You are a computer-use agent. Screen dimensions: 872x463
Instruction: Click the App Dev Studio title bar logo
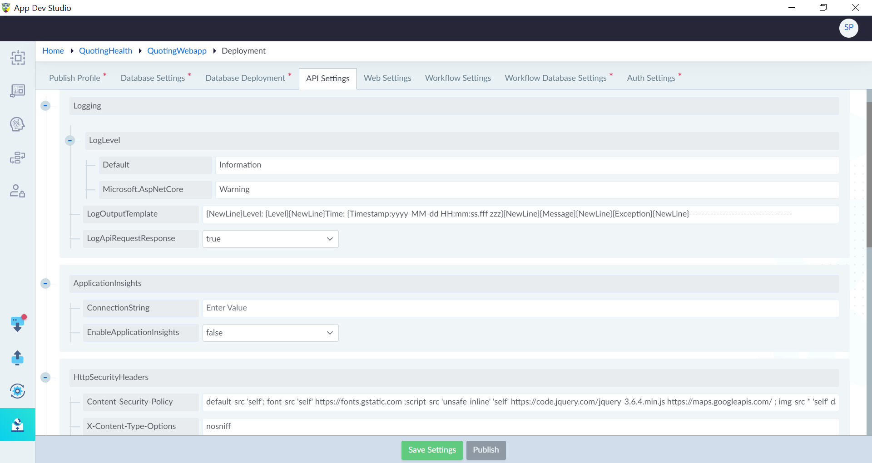[x=6, y=8]
